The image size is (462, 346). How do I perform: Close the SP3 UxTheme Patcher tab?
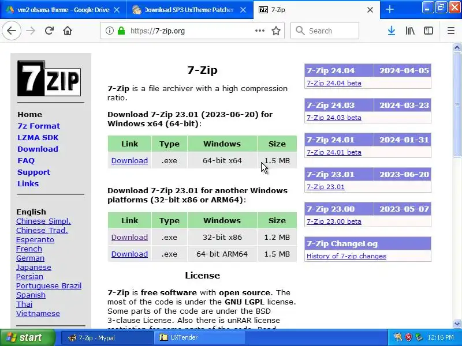click(x=243, y=10)
